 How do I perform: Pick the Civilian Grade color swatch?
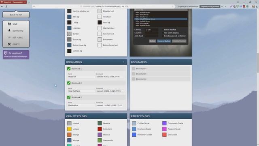tap(134, 123)
